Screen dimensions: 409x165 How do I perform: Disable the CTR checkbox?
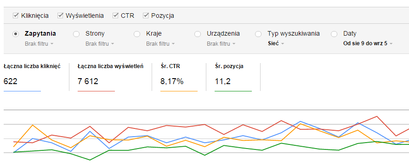click(115, 16)
